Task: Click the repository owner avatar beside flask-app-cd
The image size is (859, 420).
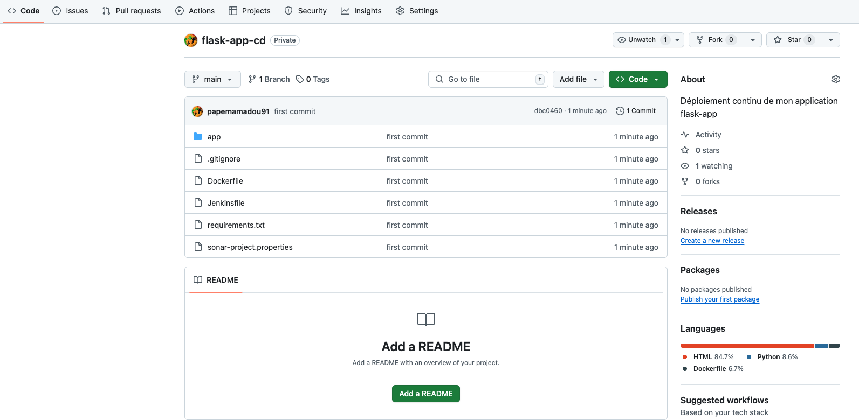Action: (x=191, y=40)
